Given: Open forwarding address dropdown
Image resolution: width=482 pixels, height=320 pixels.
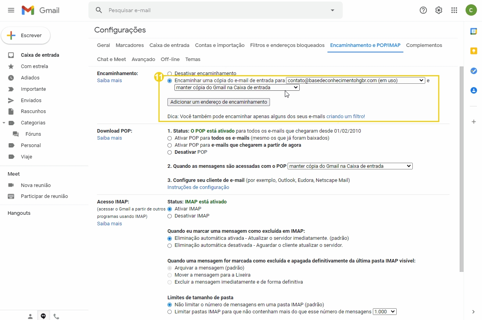Looking at the screenshot, I should (x=355, y=80).
